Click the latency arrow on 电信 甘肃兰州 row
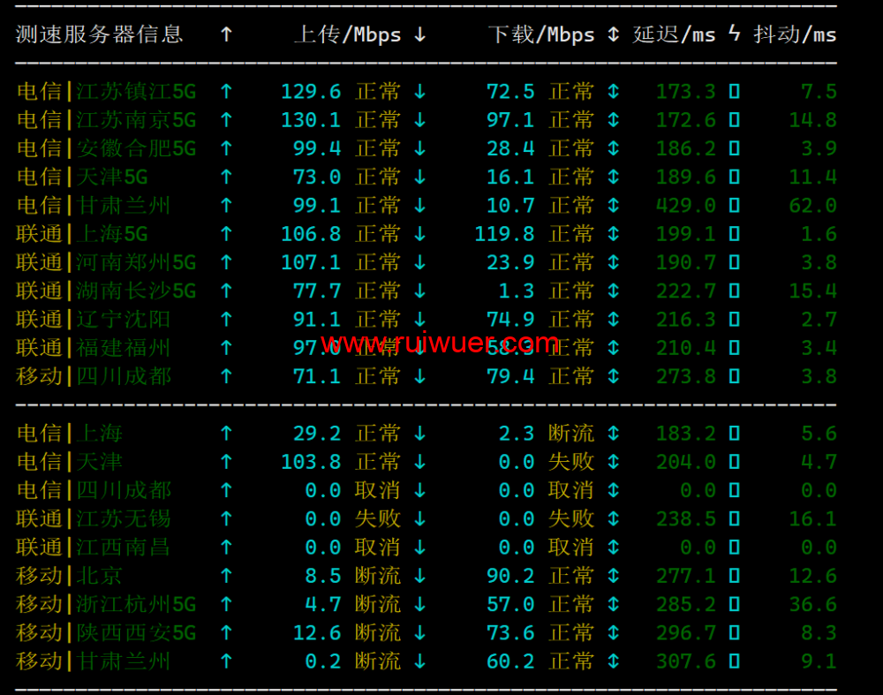 (614, 206)
